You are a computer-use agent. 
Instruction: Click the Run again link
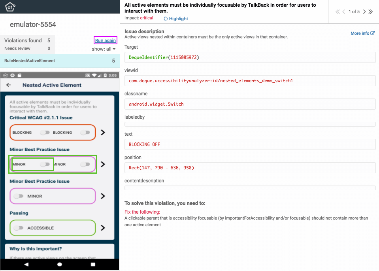point(105,40)
